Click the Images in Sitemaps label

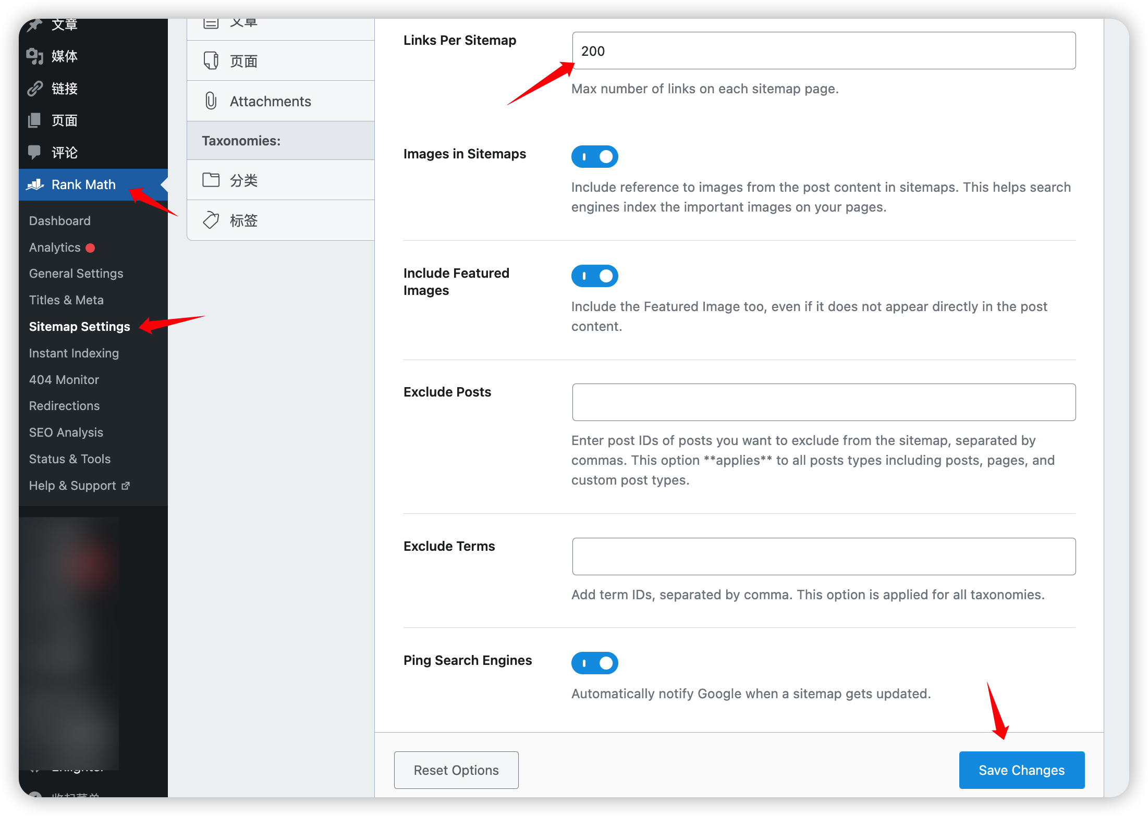click(465, 154)
